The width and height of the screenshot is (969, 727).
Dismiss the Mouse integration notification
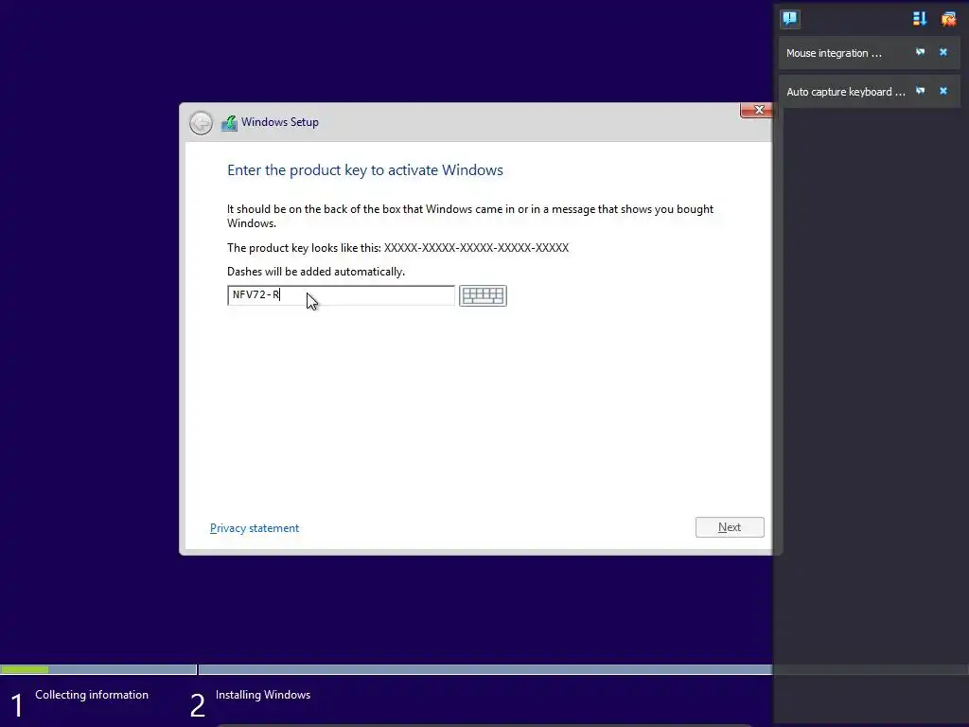tap(943, 53)
